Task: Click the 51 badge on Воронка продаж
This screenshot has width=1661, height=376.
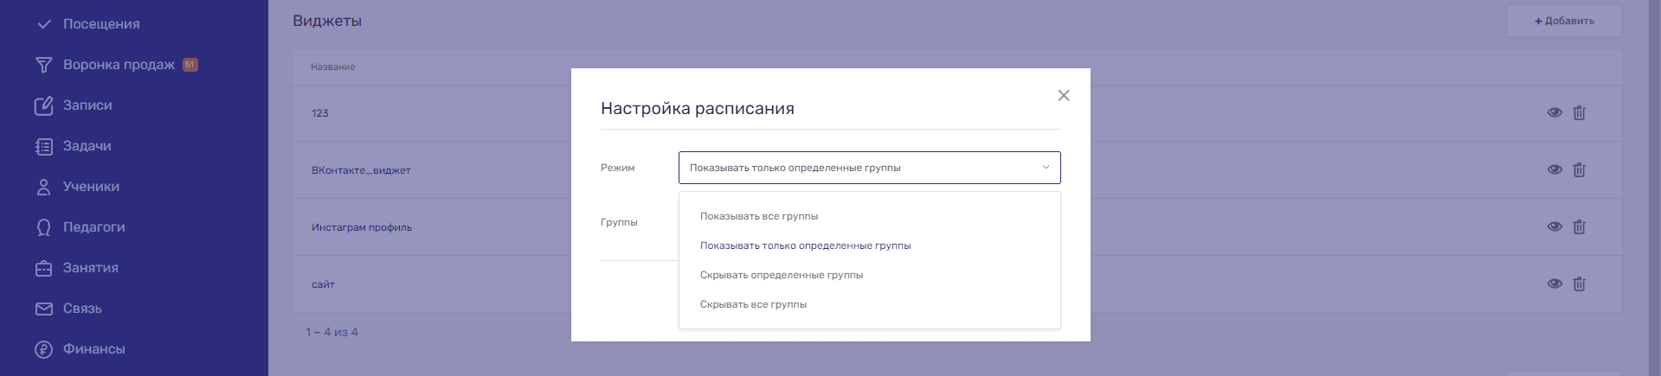Action: pos(190,65)
